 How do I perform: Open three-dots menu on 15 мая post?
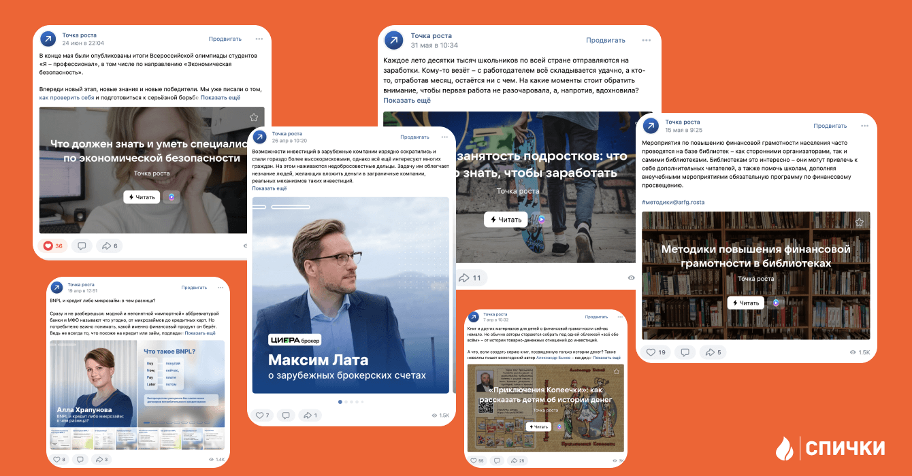[x=864, y=125]
